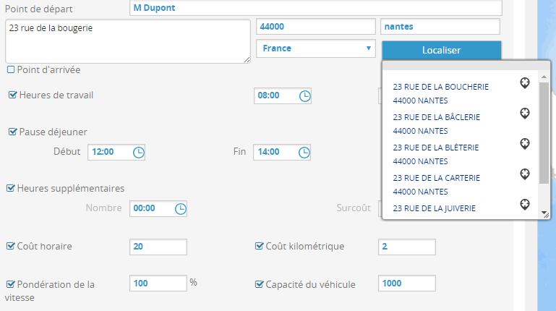The width and height of the screenshot is (556, 311).
Task: Uncheck the Pause déjeuner checkbox
Action: (12, 132)
